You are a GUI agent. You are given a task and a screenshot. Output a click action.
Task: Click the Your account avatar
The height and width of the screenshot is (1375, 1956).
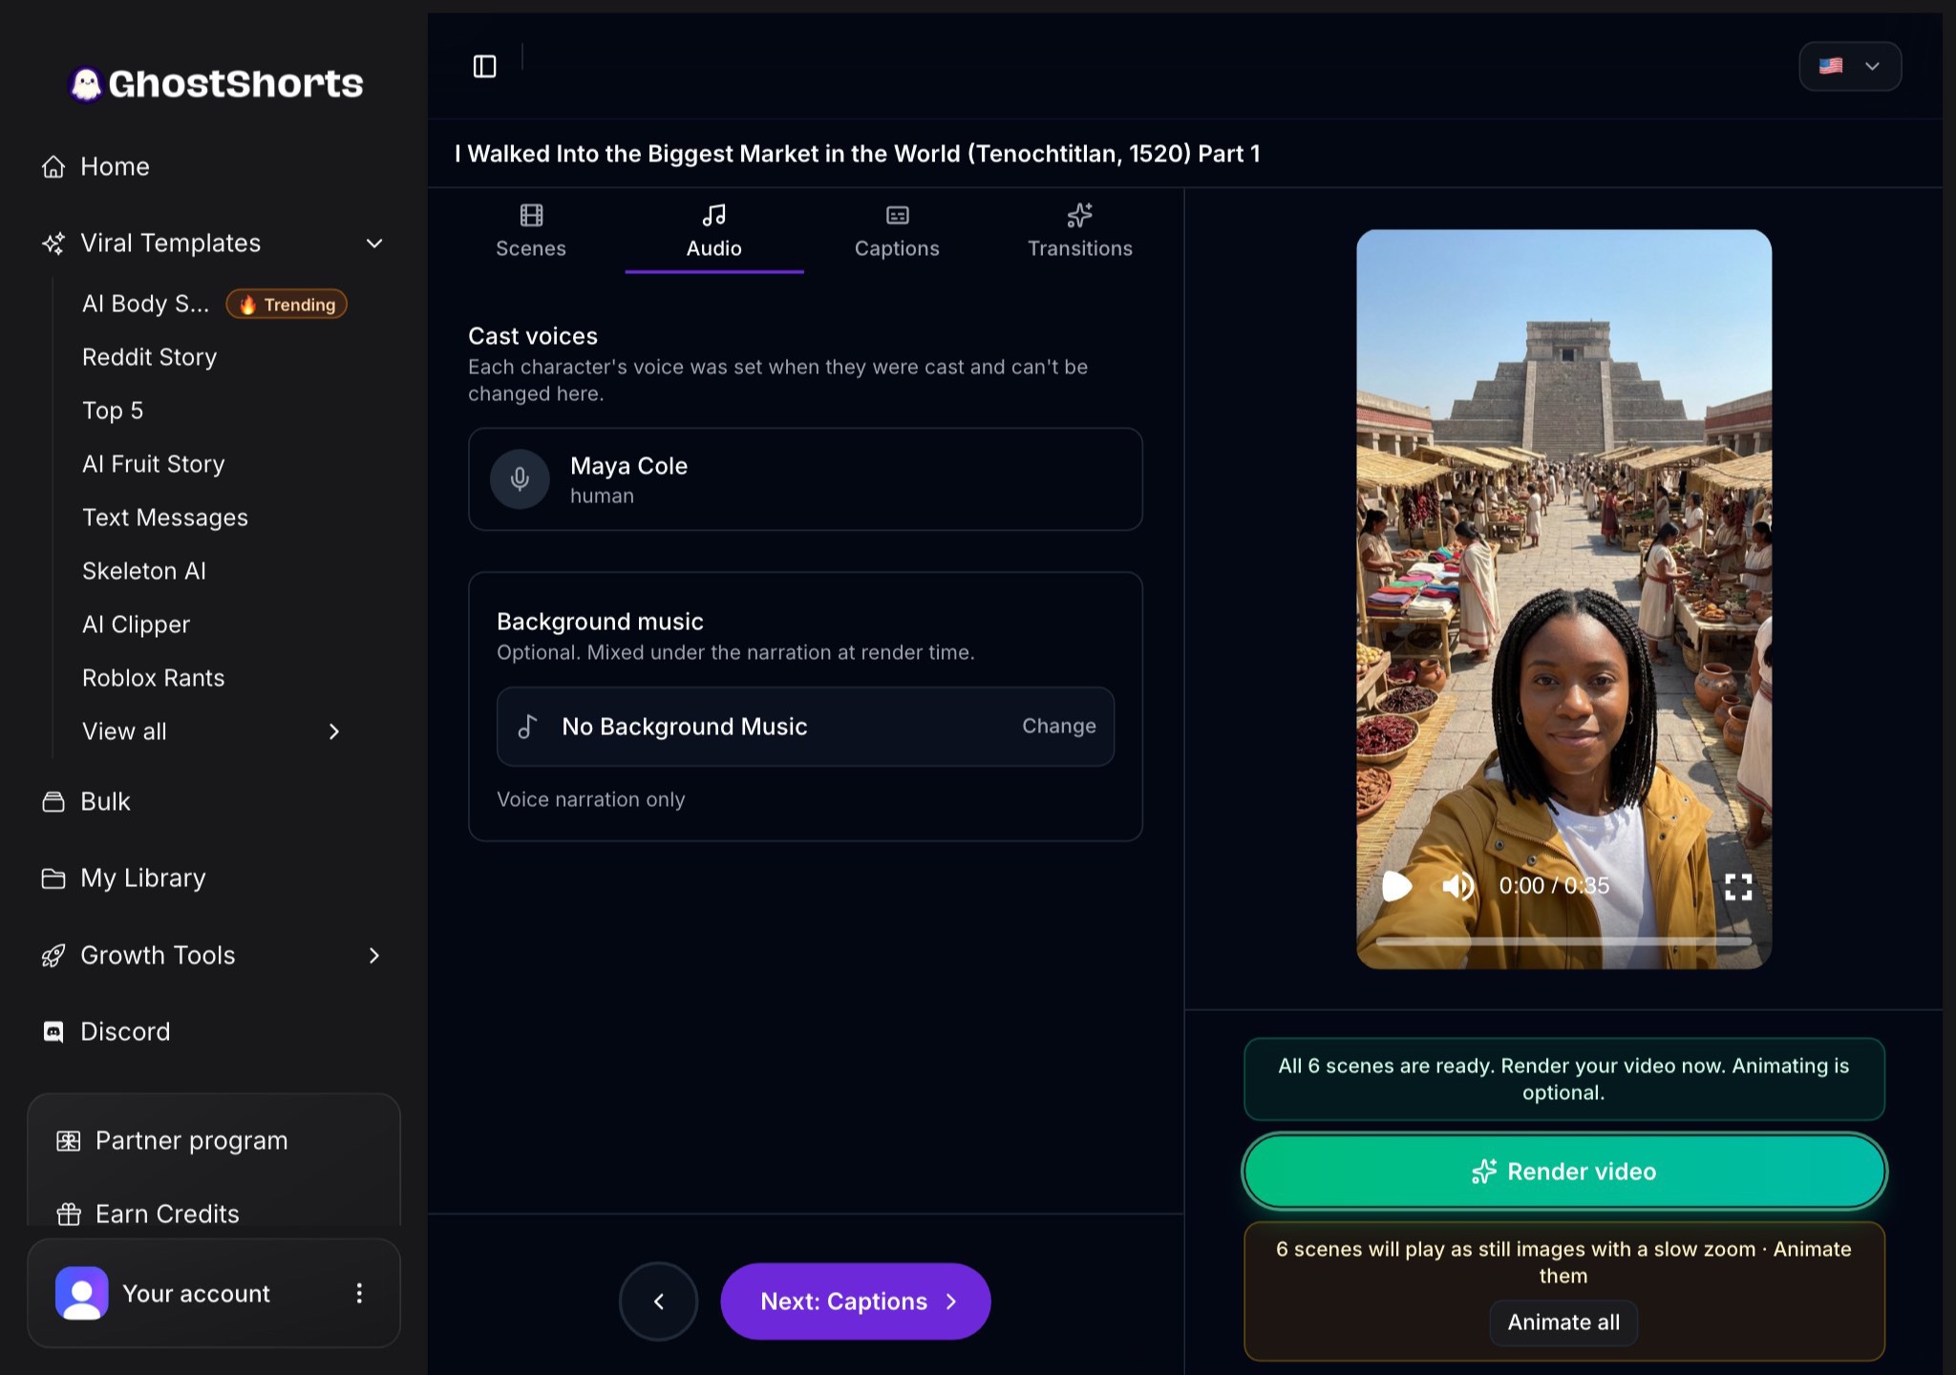coord(82,1293)
